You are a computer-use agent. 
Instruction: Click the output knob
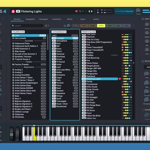[138, 11]
